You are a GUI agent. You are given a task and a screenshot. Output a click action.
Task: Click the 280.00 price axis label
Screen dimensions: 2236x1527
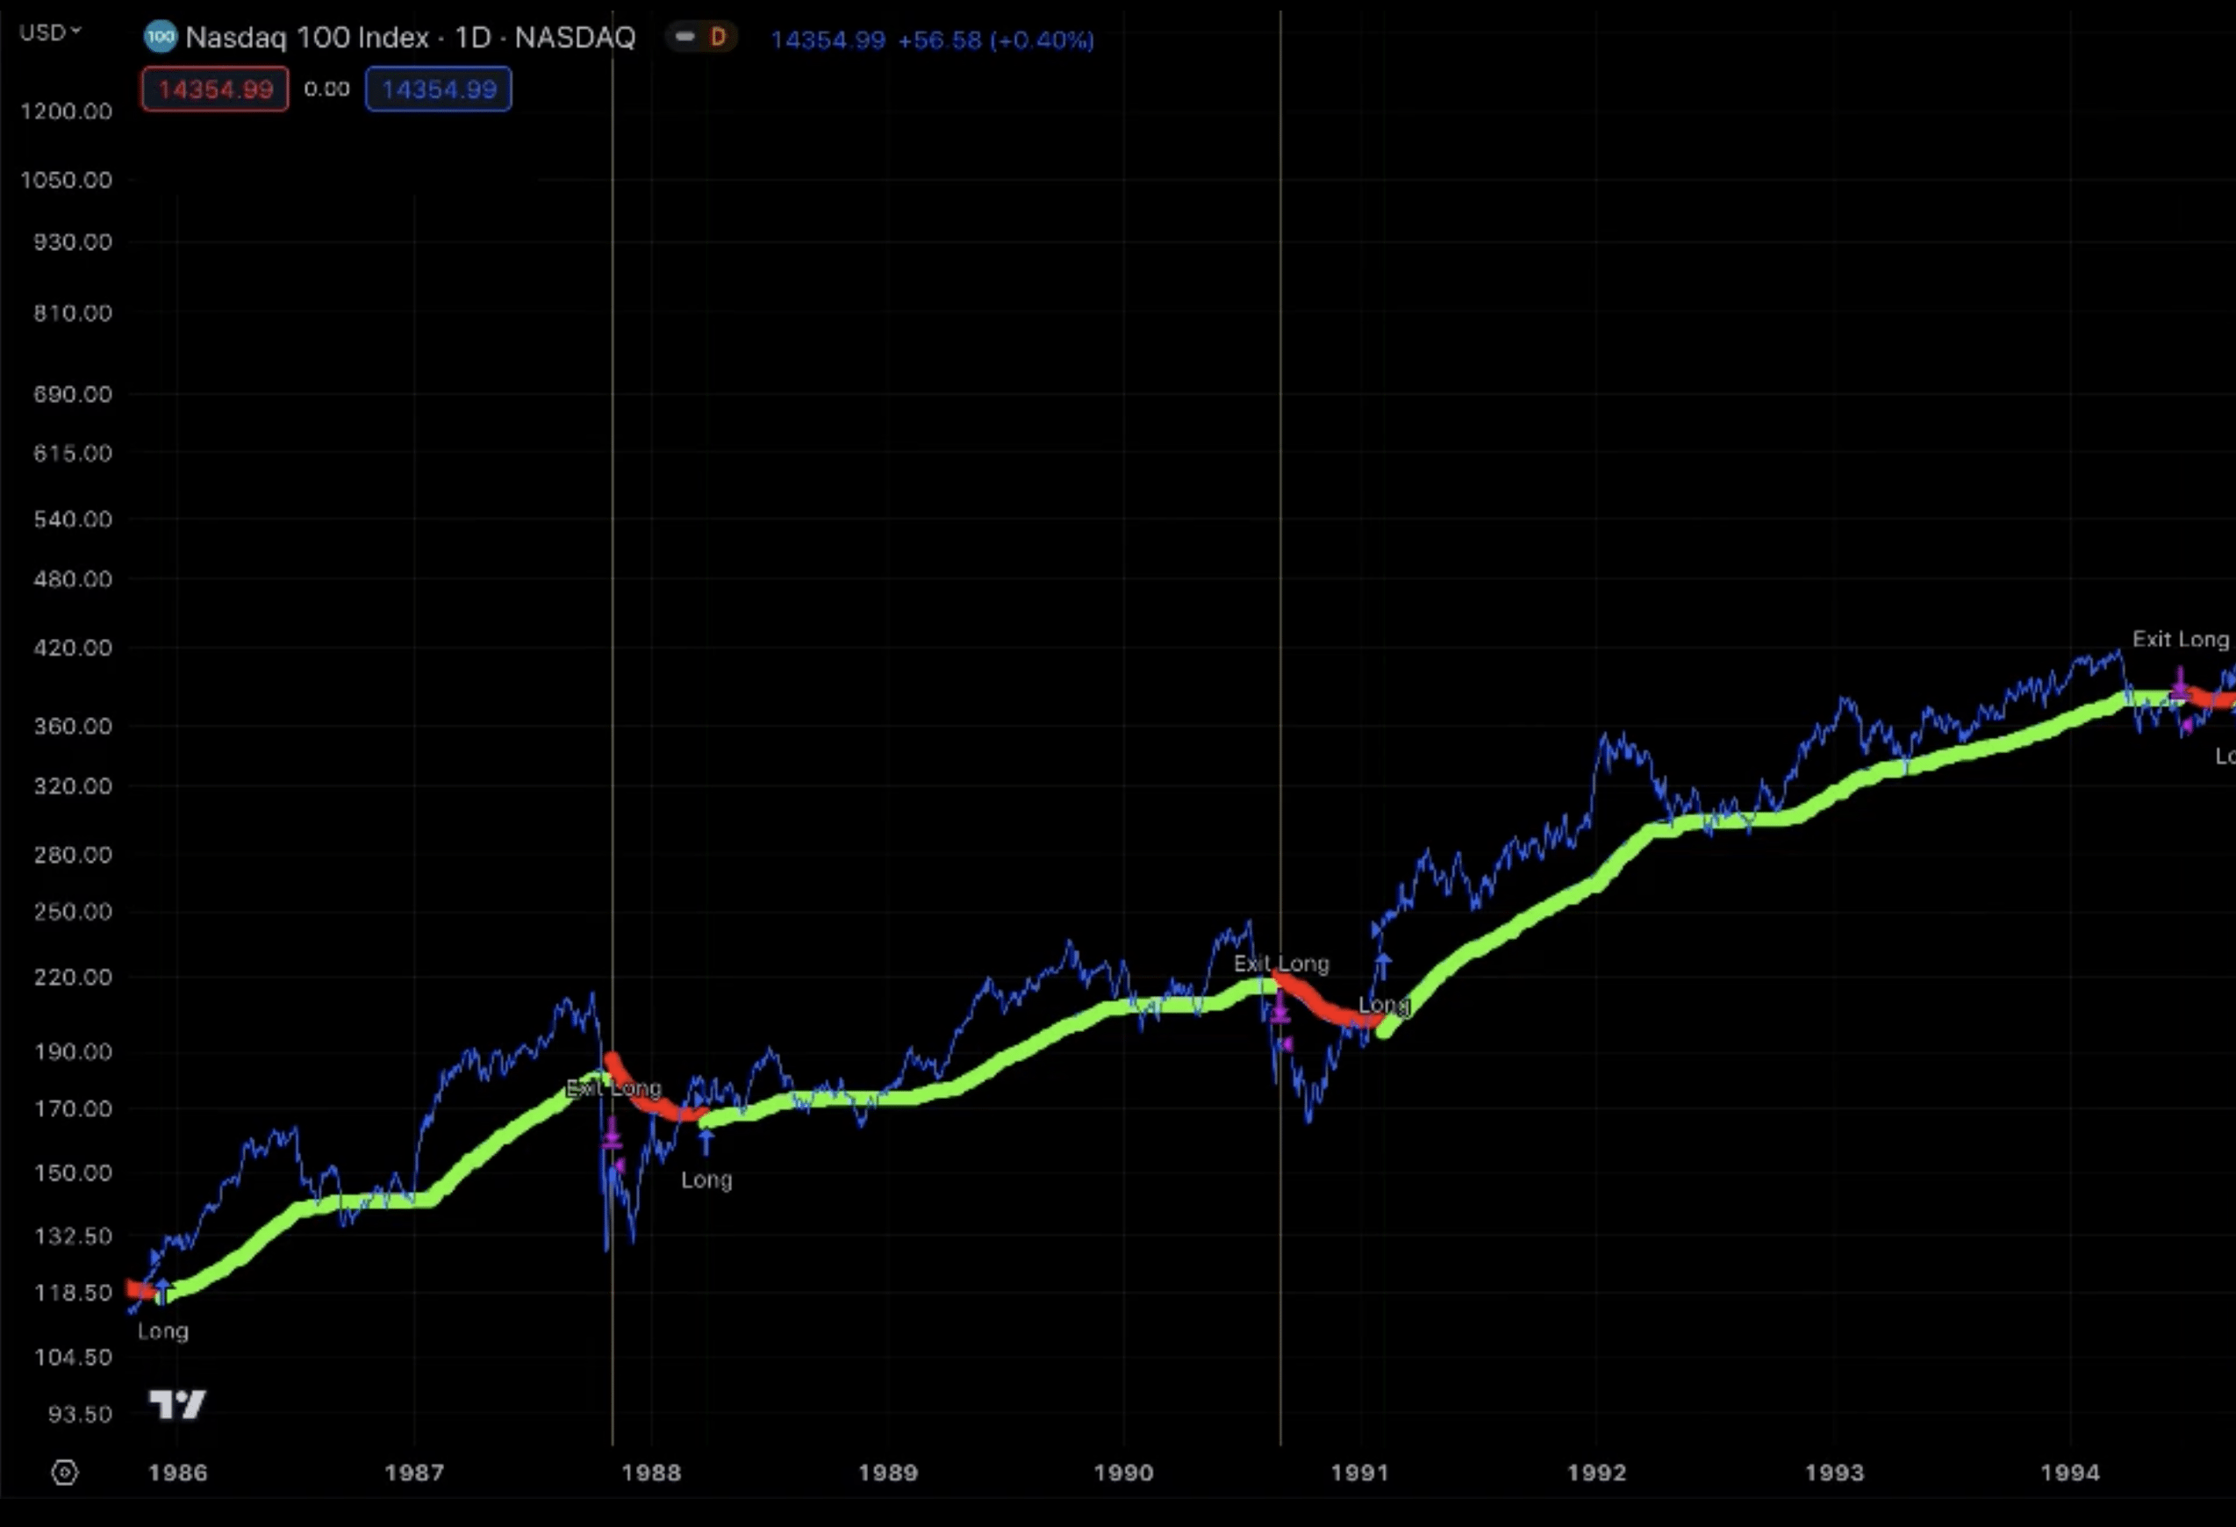[x=73, y=855]
